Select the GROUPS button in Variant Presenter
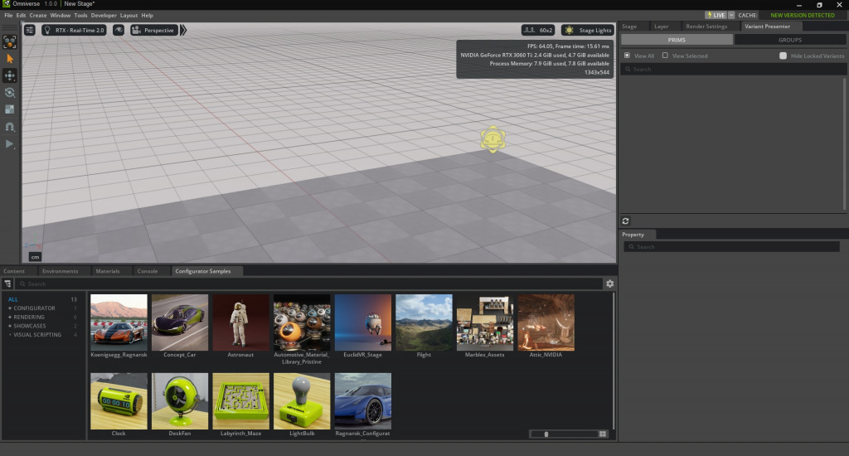Image resolution: width=849 pixels, height=456 pixels. 790,40
